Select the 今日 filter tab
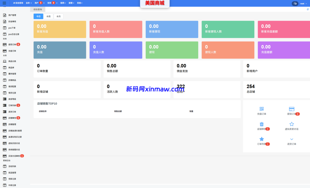Screen dimensions: 310x188 pyautogui.click(x=38, y=16)
